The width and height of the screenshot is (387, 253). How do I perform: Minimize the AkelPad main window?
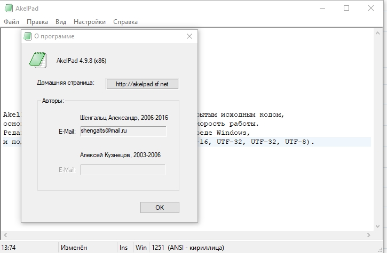(322, 8)
